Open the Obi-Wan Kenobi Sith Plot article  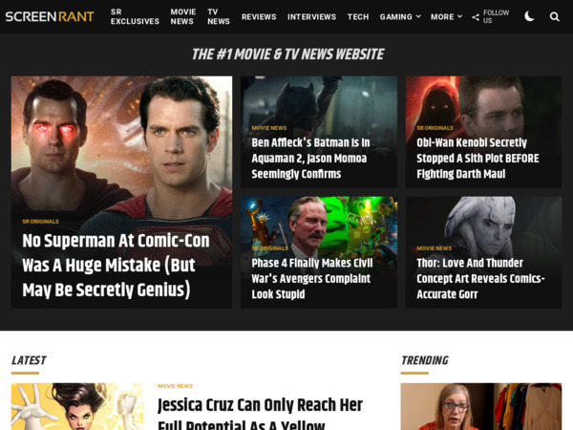(477, 159)
